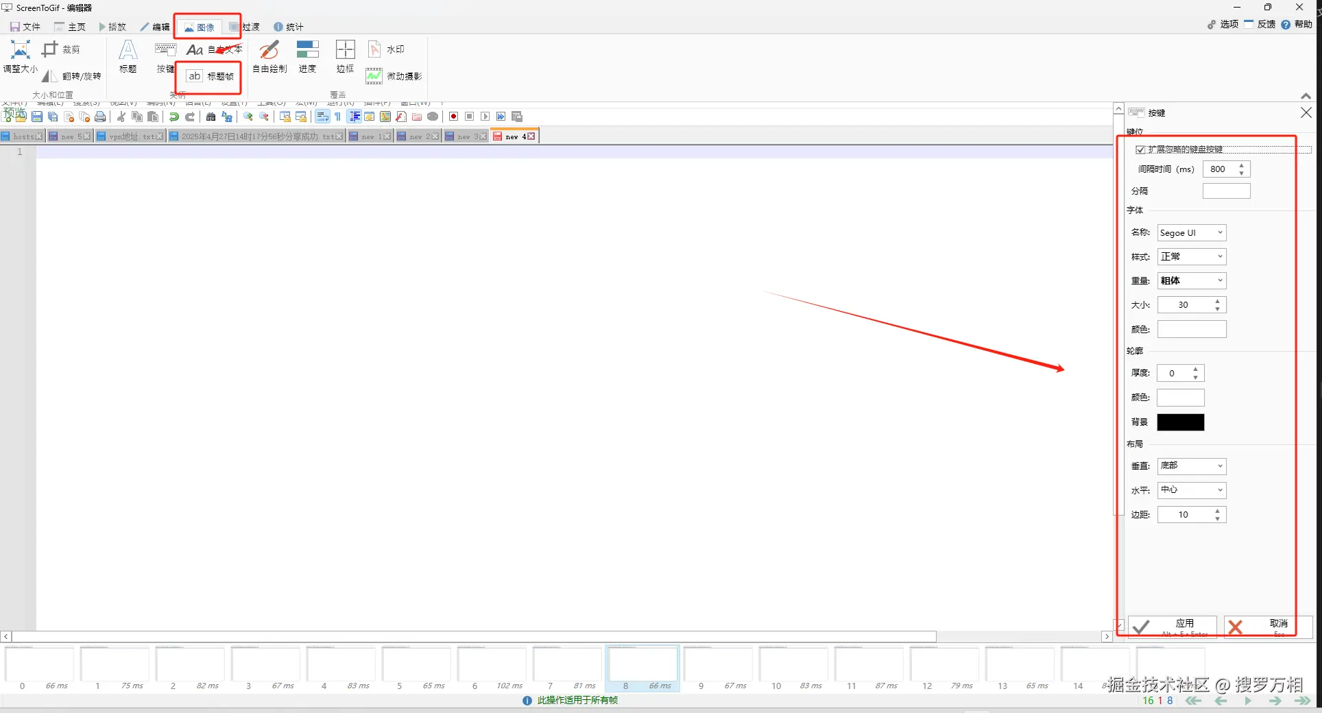The image size is (1322, 713).
Task: Increase the outline thickness (厚度) value
Action: point(1196,369)
